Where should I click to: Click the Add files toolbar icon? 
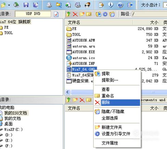[101, 5]
